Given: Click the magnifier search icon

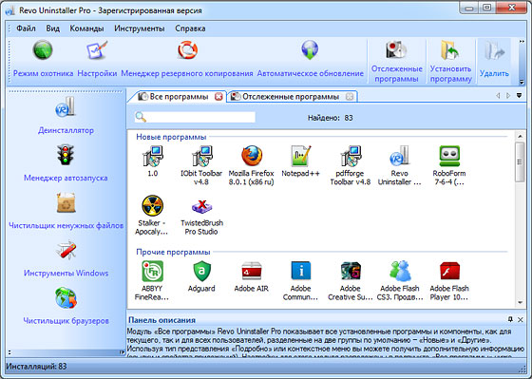Looking at the screenshot, I should [x=141, y=117].
